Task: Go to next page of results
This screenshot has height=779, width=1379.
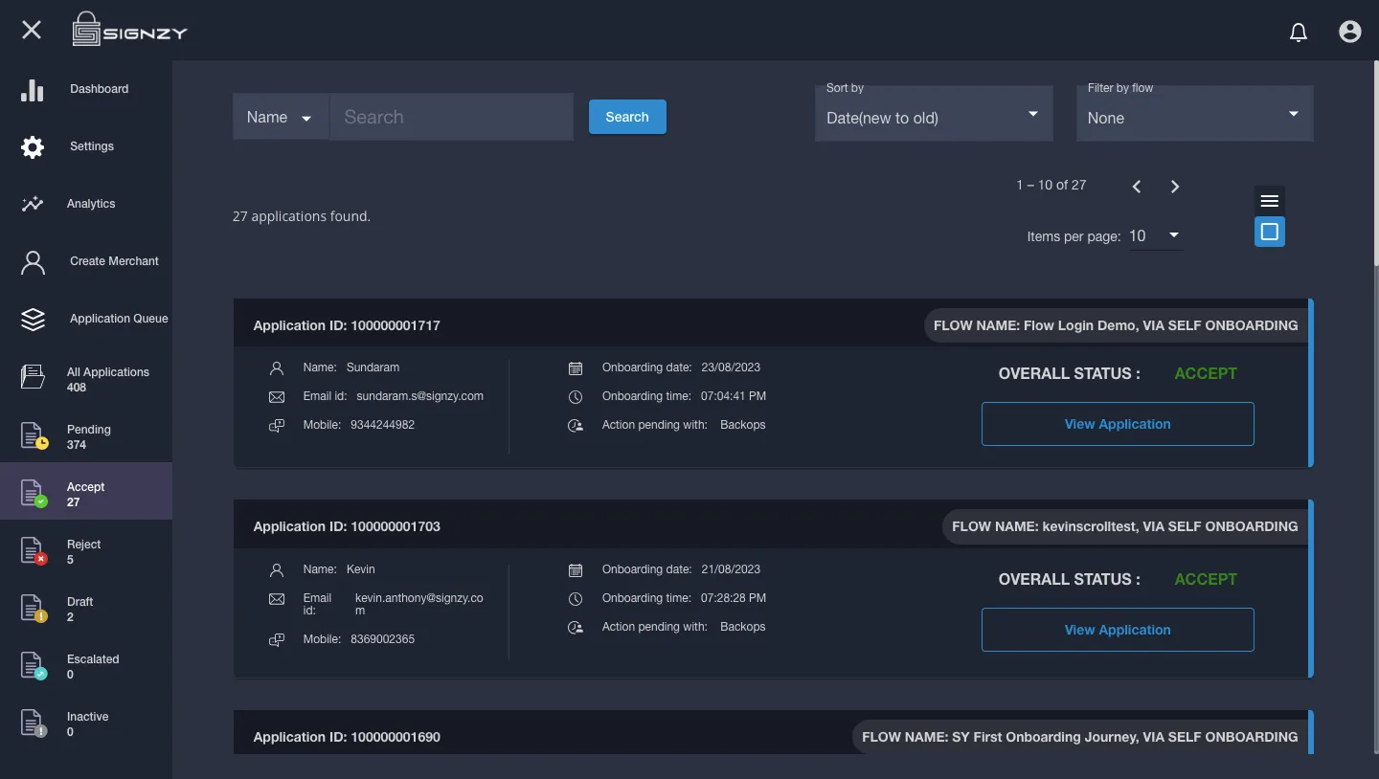Action: tap(1175, 187)
